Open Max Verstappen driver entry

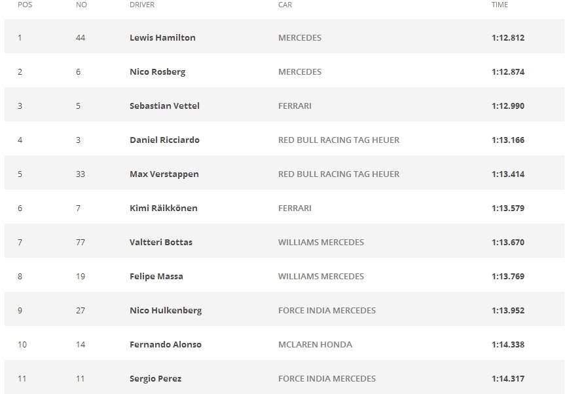164,174
